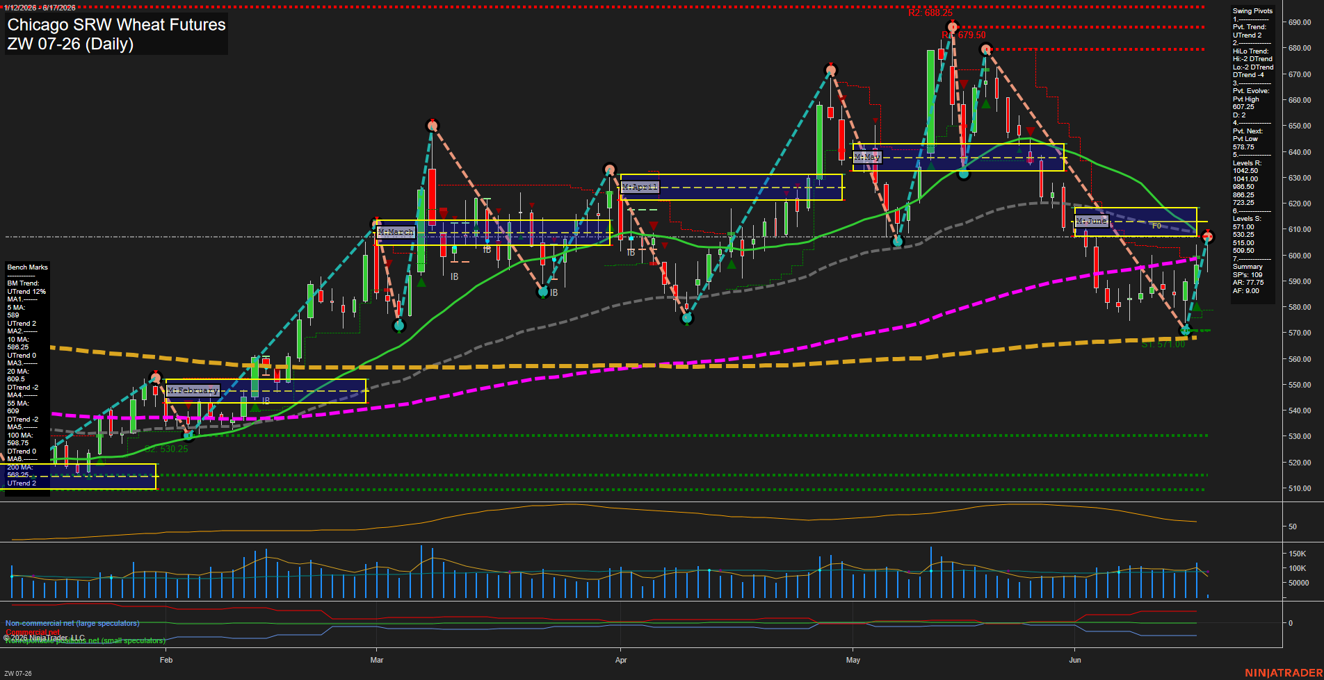Click the M:May monthly range label

pyautogui.click(x=867, y=157)
